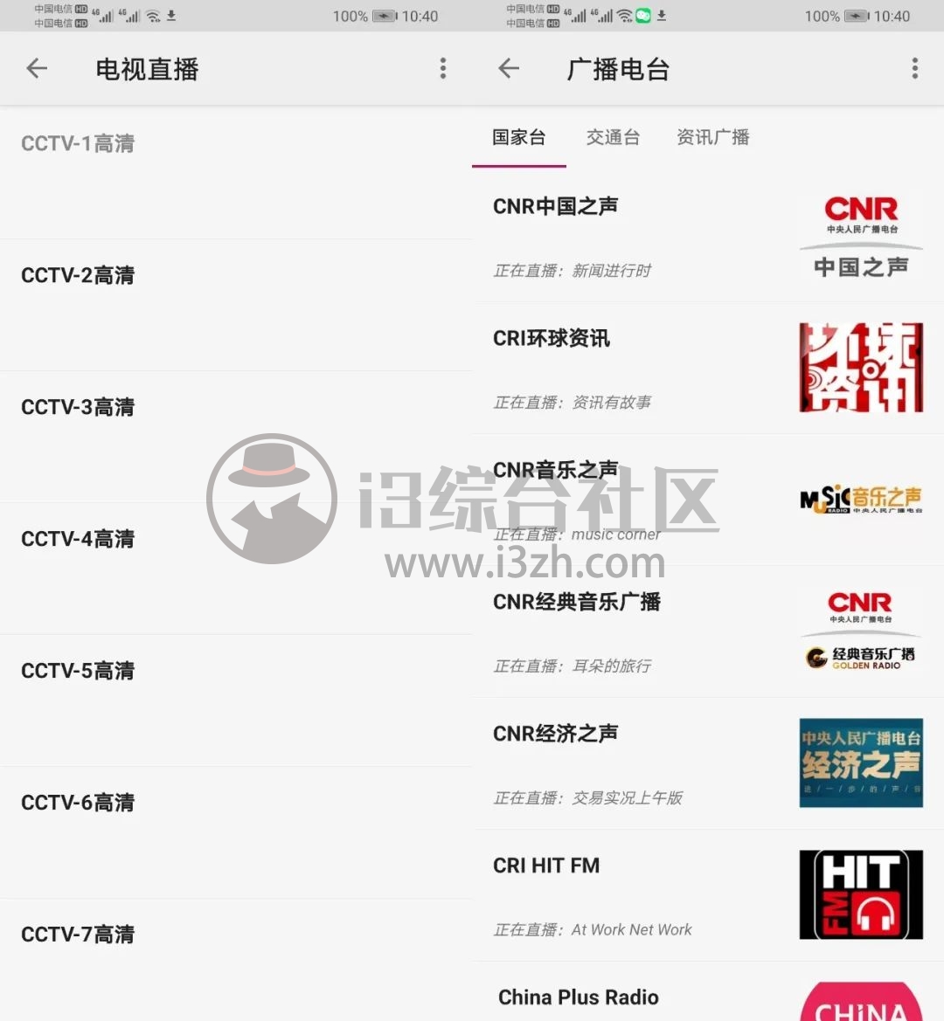Tap now-playing text 交易实况上午版
The height and width of the screenshot is (1021, 944).
[627, 797]
